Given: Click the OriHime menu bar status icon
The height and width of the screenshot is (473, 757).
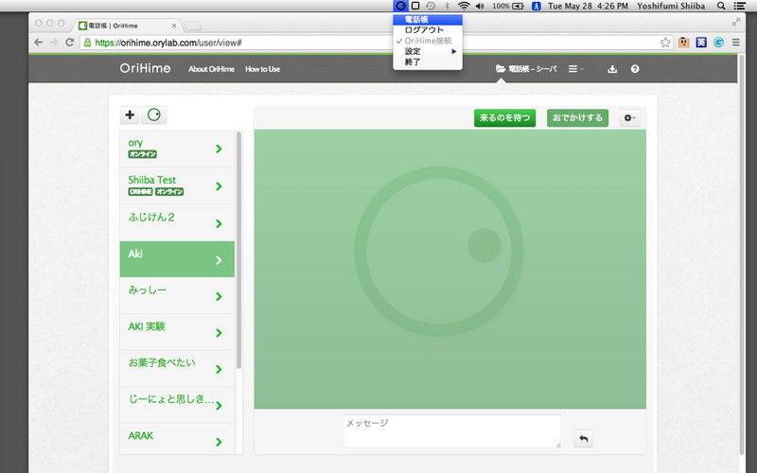Looking at the screenshot, I should (x=400, y=6).
